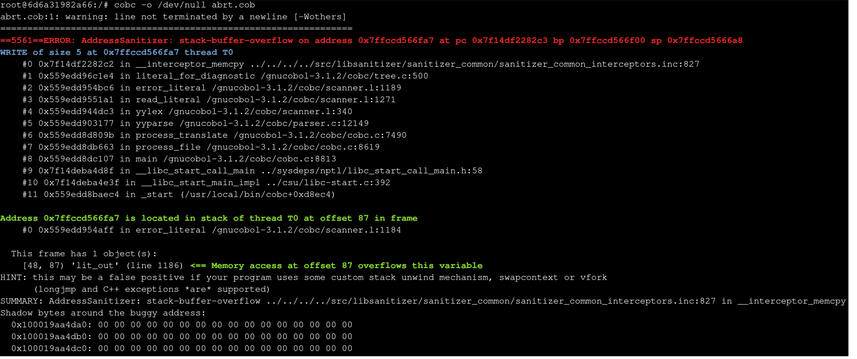This screenshot has height=359, width=857.
Task: Click the cobc command at the prompt
Action: [185, 5]
